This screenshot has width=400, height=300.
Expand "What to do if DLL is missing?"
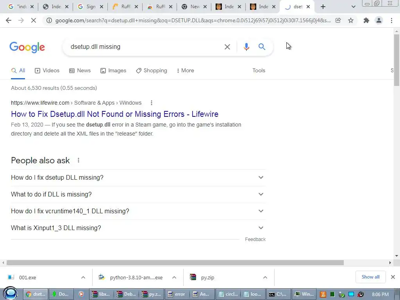pos(138,195)
